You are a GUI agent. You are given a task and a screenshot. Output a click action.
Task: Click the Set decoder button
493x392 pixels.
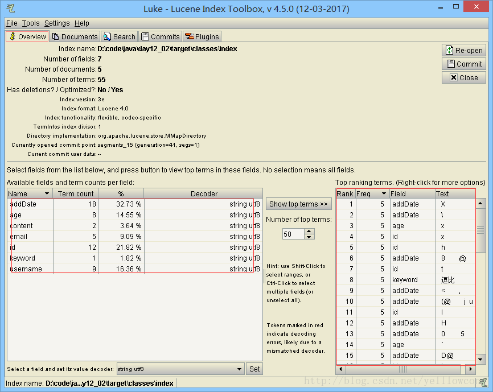pyautogui.click(x=254, y=369)
